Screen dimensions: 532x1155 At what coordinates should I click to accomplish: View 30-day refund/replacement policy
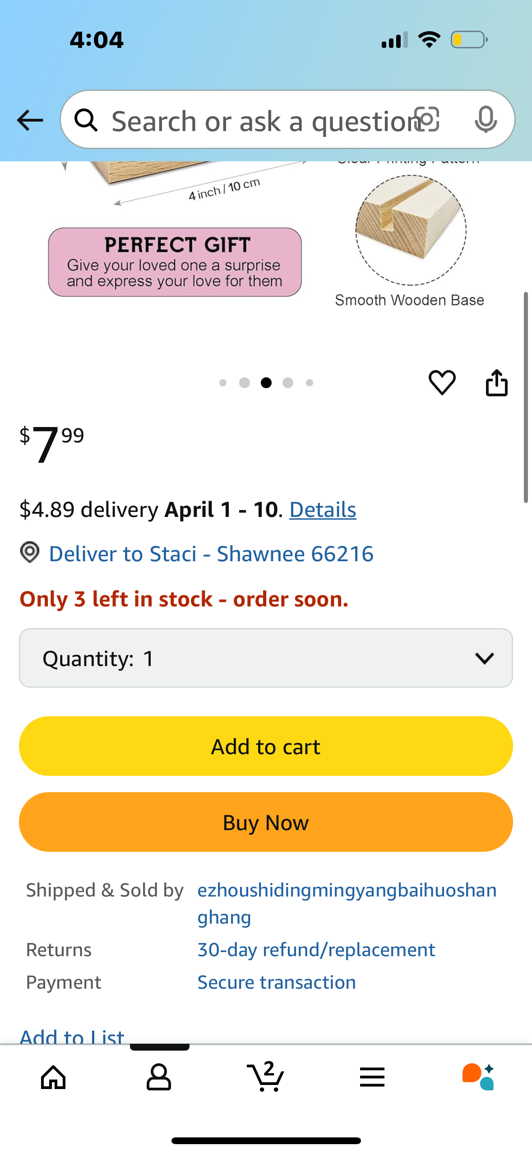[x=316, y=950]
